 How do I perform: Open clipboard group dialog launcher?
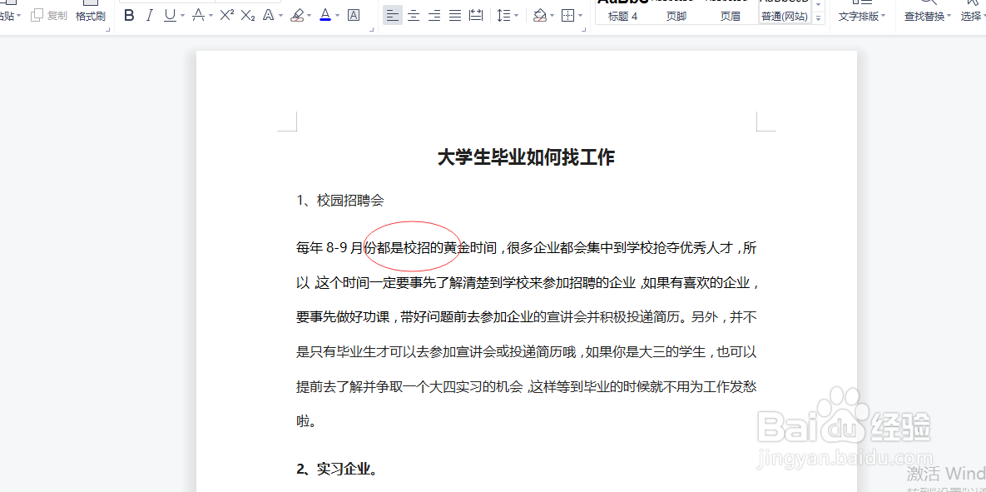point(108,29)
